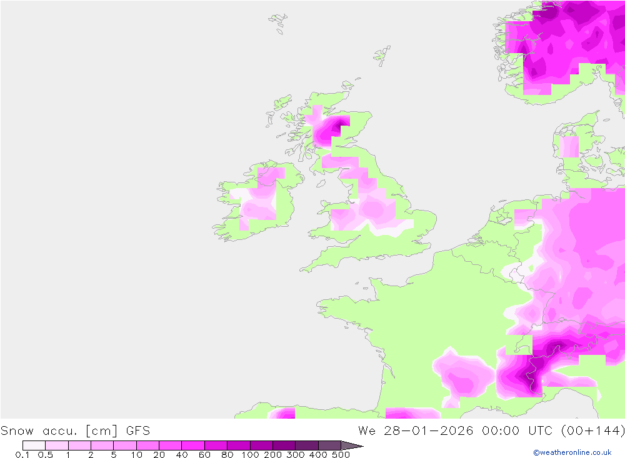625x458 pixels.
Task: Click the 0.5–1 cm legend swatch
Action: [57, 446]
